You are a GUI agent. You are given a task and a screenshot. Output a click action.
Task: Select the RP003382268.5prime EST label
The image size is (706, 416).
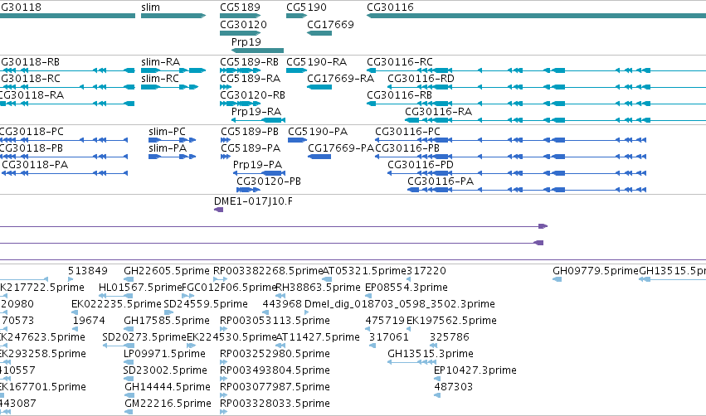(x=268, y=271)
